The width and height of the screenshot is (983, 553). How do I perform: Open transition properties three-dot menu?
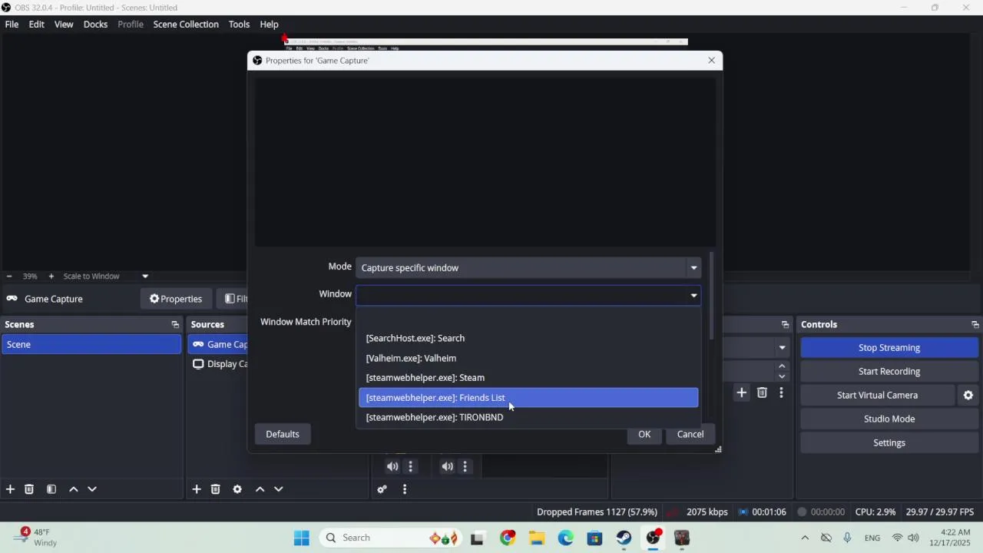tap(781, 392)
